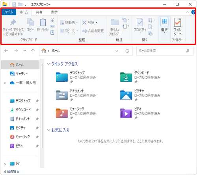This screenshot has height=175, width=197.
Task: Switch to the View (表示) ribbon tab
Action: point(54,12)
